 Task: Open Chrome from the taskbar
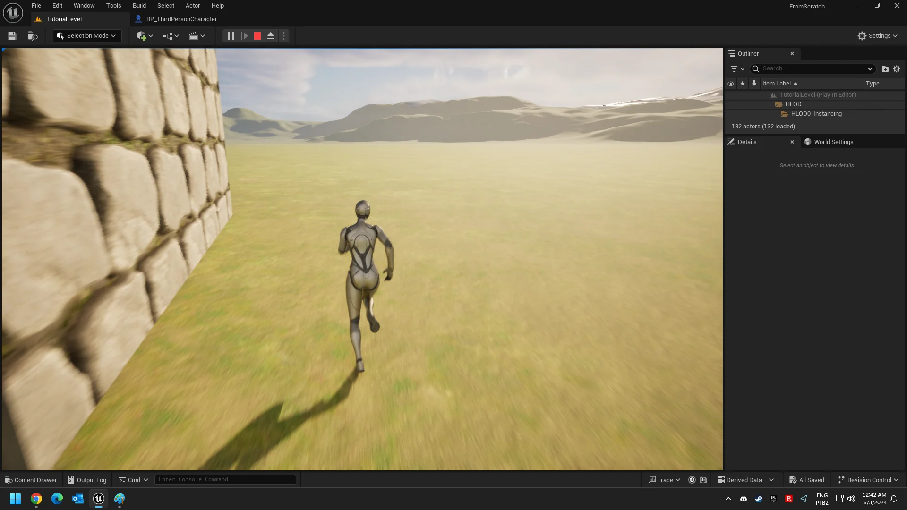click(x=36, y=499)
